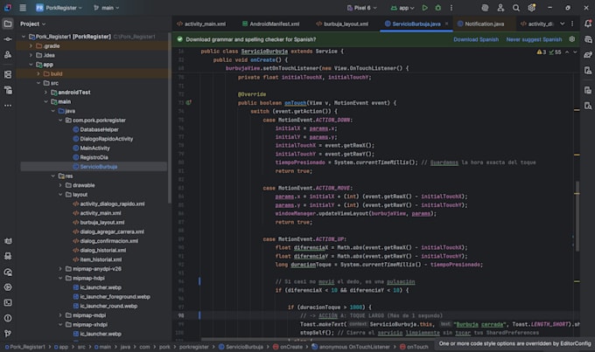The height and width of the screenshot is (352, 595).
Task: Click the project tree vertical scrollbar
Action: tap(169, 117)
